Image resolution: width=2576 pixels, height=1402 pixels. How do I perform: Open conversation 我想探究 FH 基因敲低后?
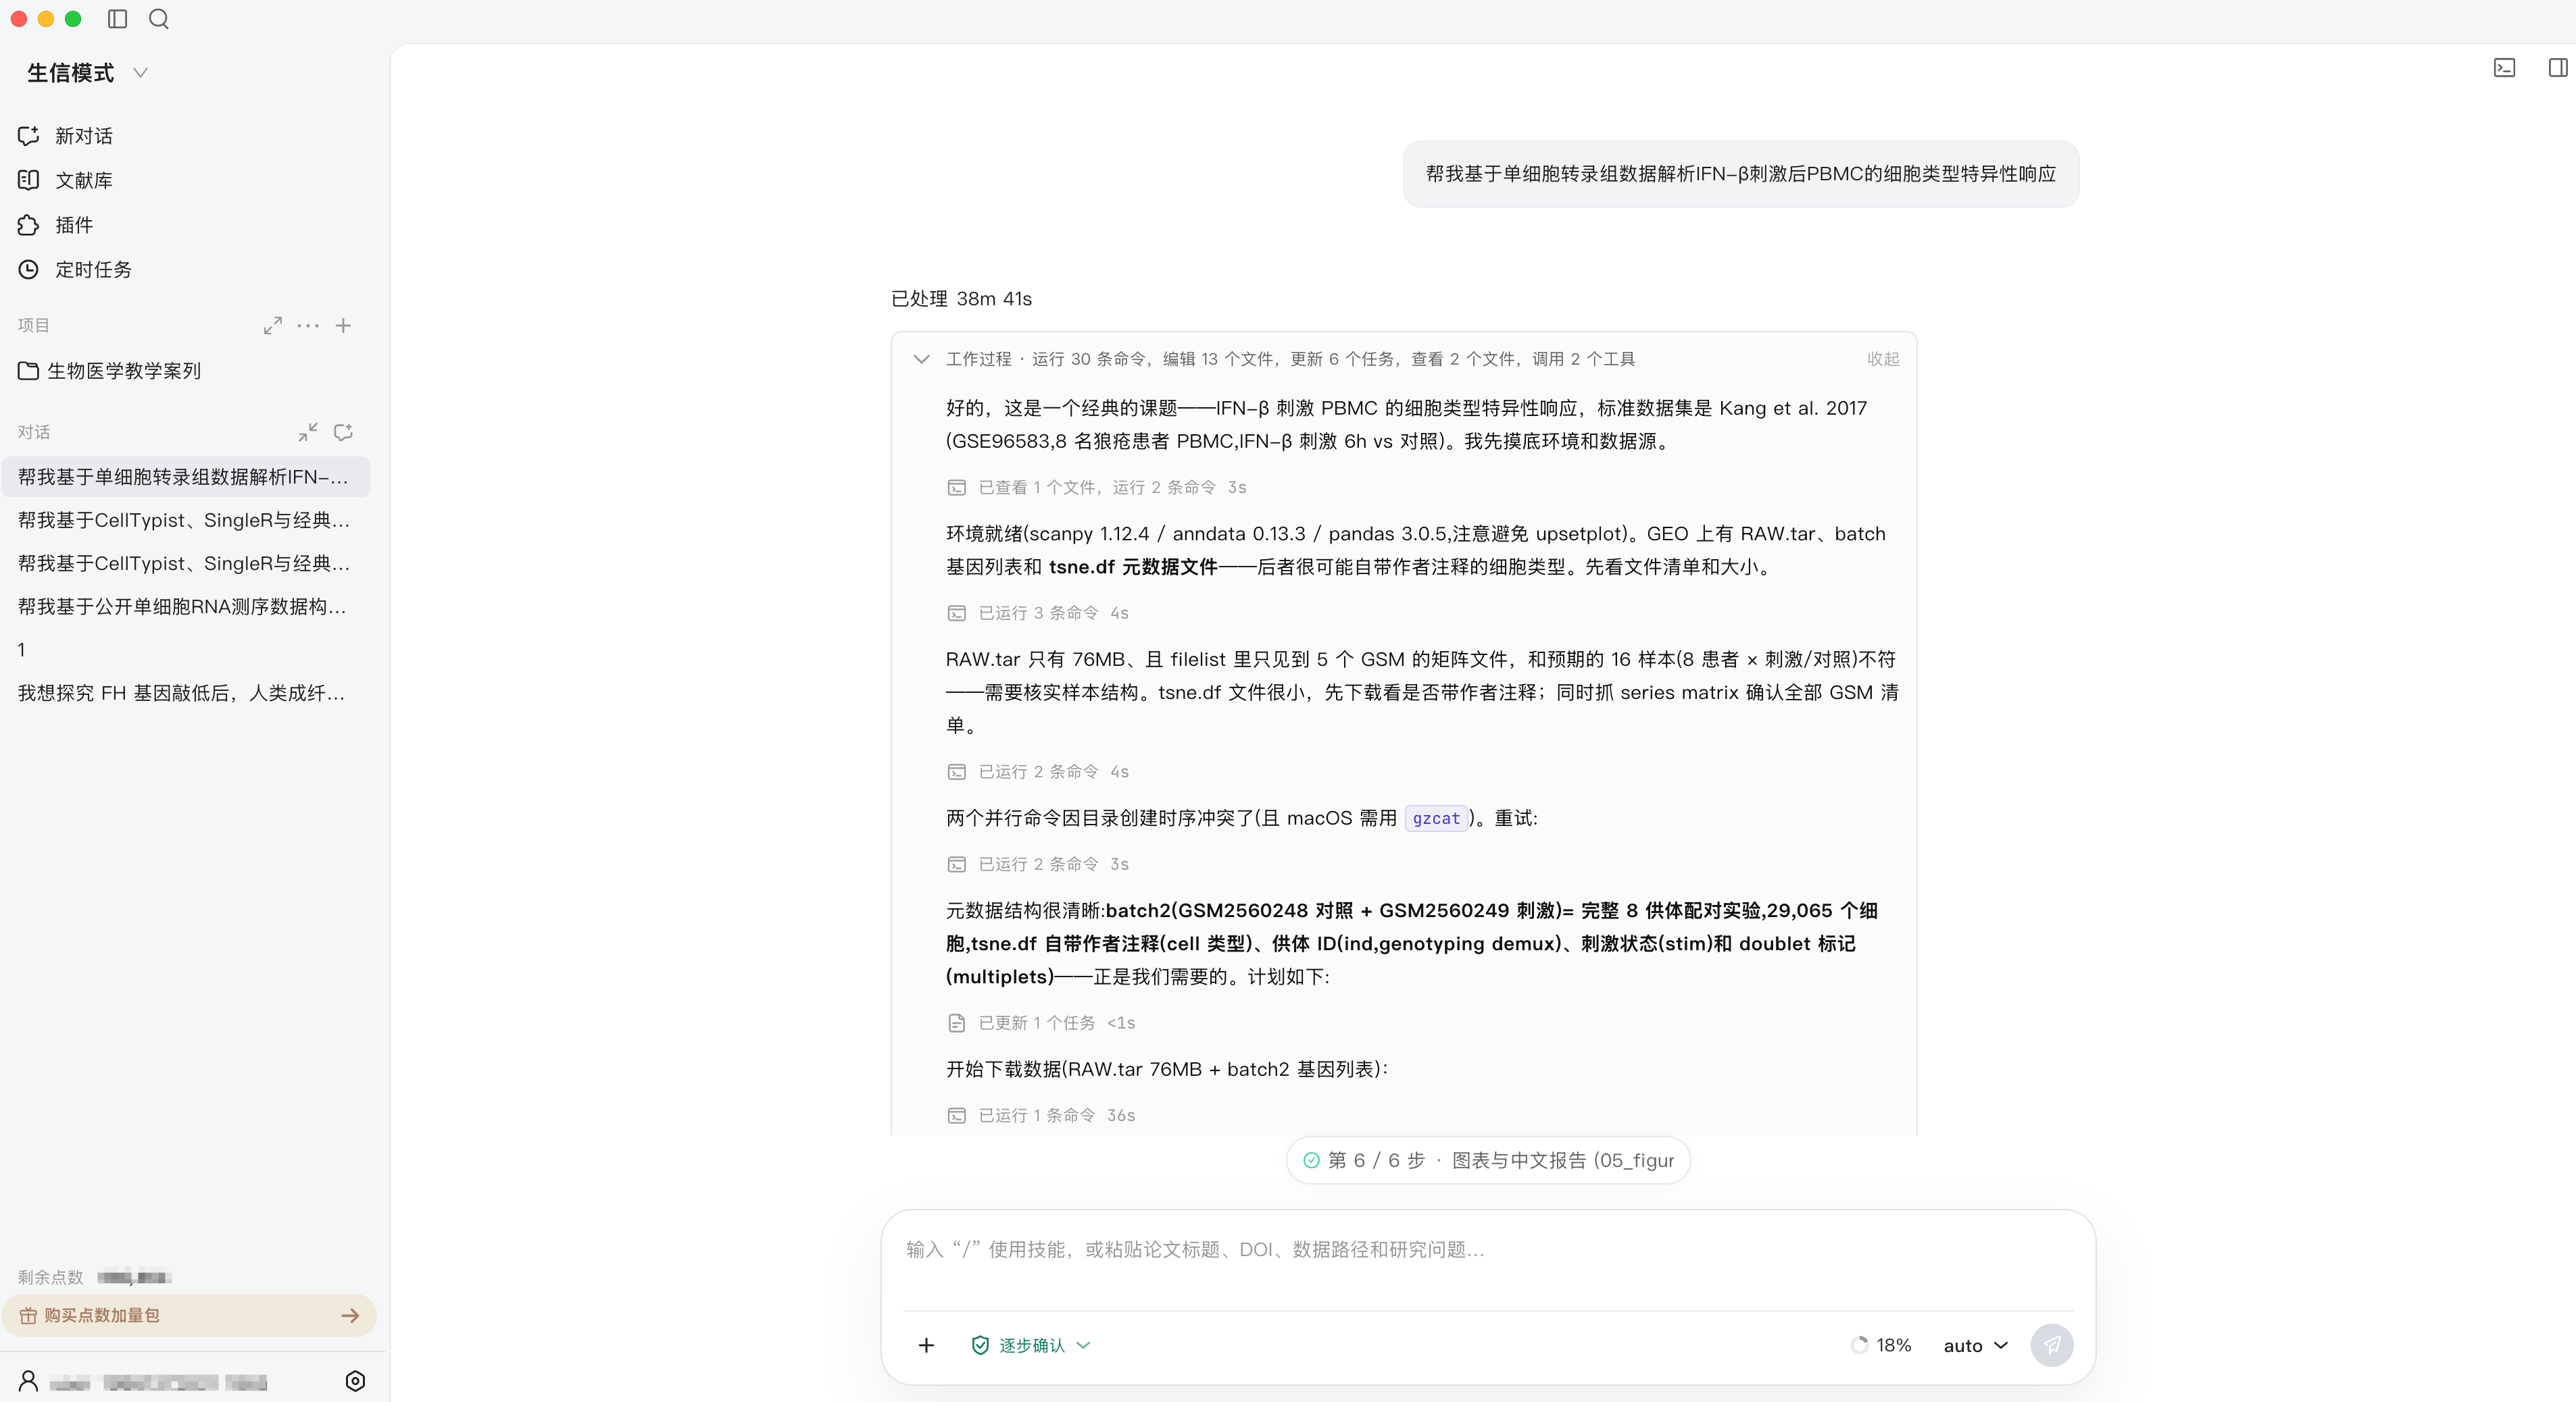(186, 692)
